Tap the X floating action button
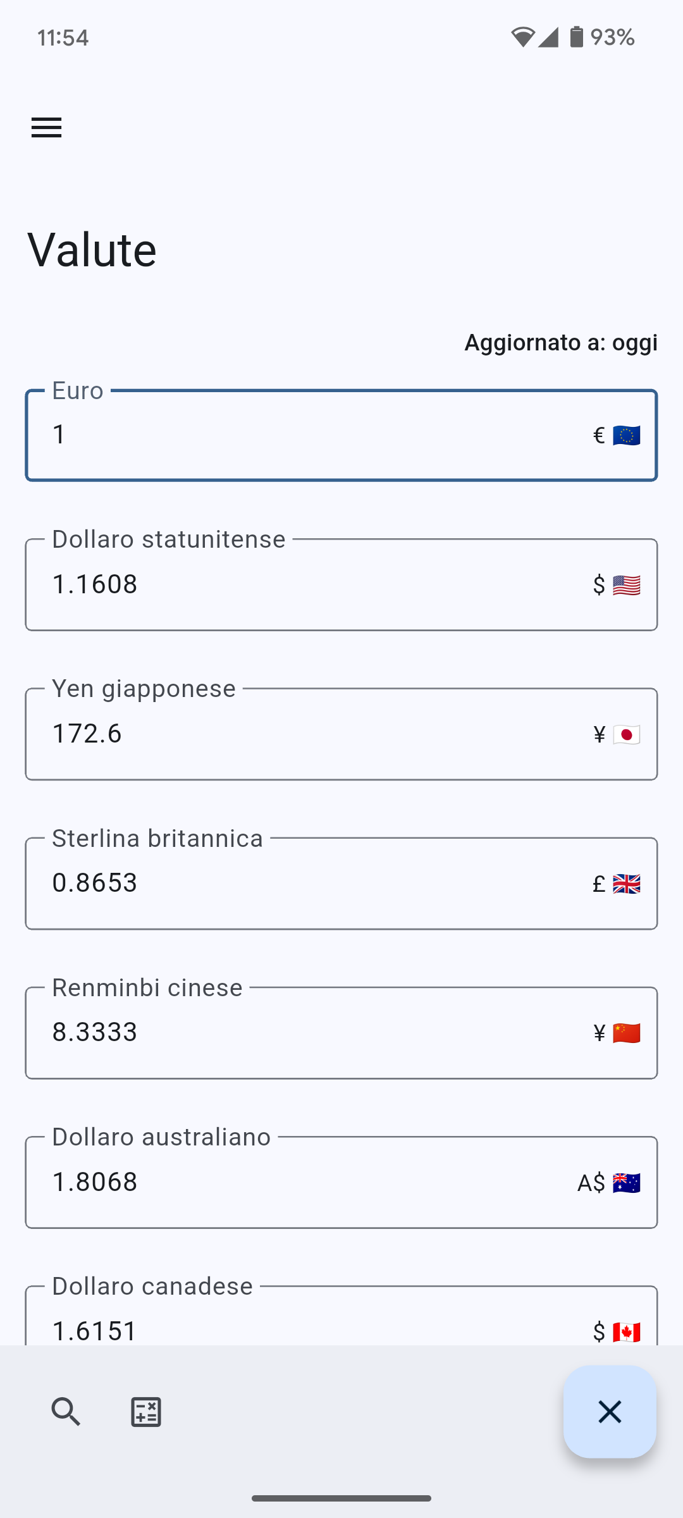Screen dimensions: 683x1518 click(x=610, y=1412)
